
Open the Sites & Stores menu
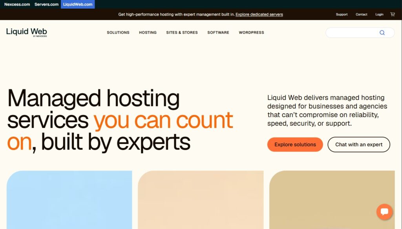[x=182, y=32]
